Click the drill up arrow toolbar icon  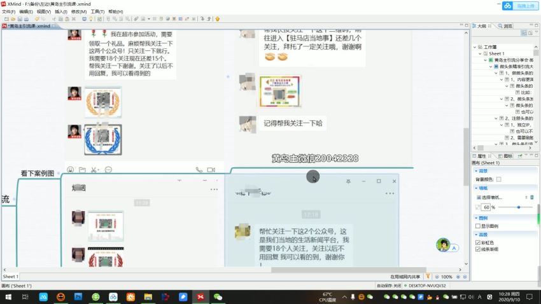pyautogui.click(x=209, y=19)
